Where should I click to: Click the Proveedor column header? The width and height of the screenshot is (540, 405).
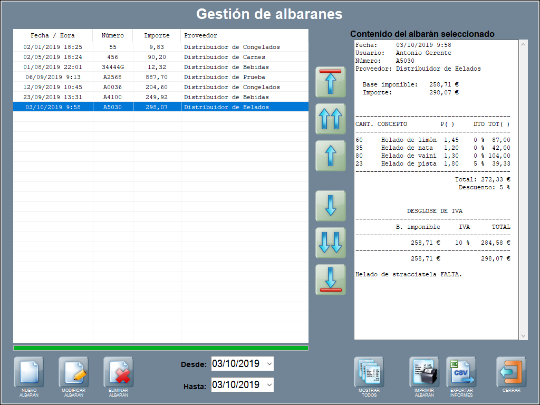click(x=244, y=35)
